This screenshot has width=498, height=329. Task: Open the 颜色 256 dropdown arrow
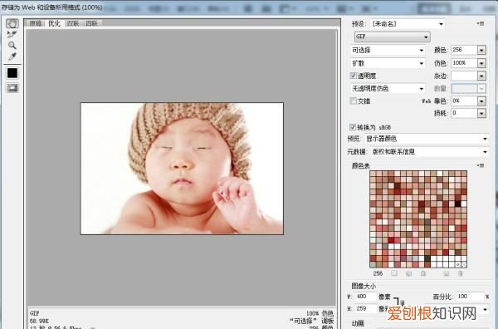(x=481, y=50)
